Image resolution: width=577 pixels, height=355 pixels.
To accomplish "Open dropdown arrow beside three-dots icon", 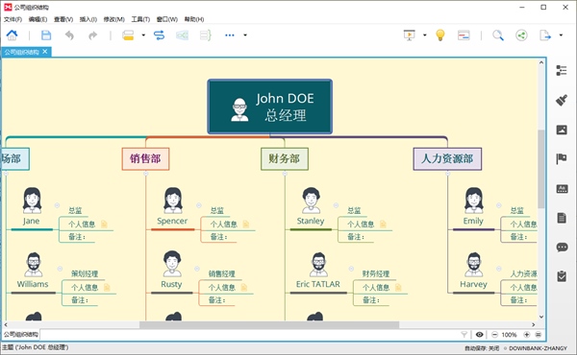I will pyautogui.click(x=245, y=35).
